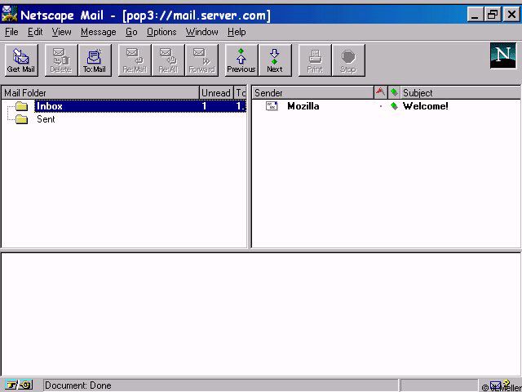Click the Unread column header
522x392 pixels.
point(216,92)
